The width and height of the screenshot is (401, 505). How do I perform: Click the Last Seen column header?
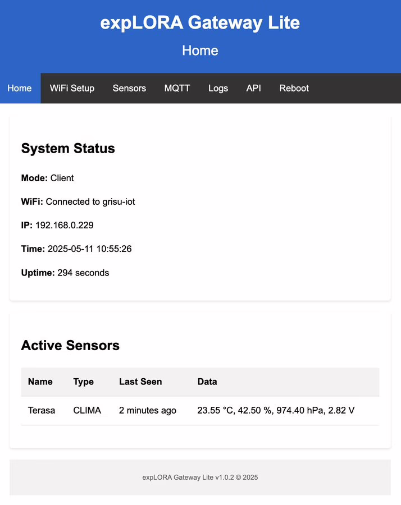(x=140, y=382)
